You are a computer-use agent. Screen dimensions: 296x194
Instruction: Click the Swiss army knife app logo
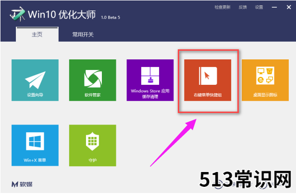pos(18,14)
